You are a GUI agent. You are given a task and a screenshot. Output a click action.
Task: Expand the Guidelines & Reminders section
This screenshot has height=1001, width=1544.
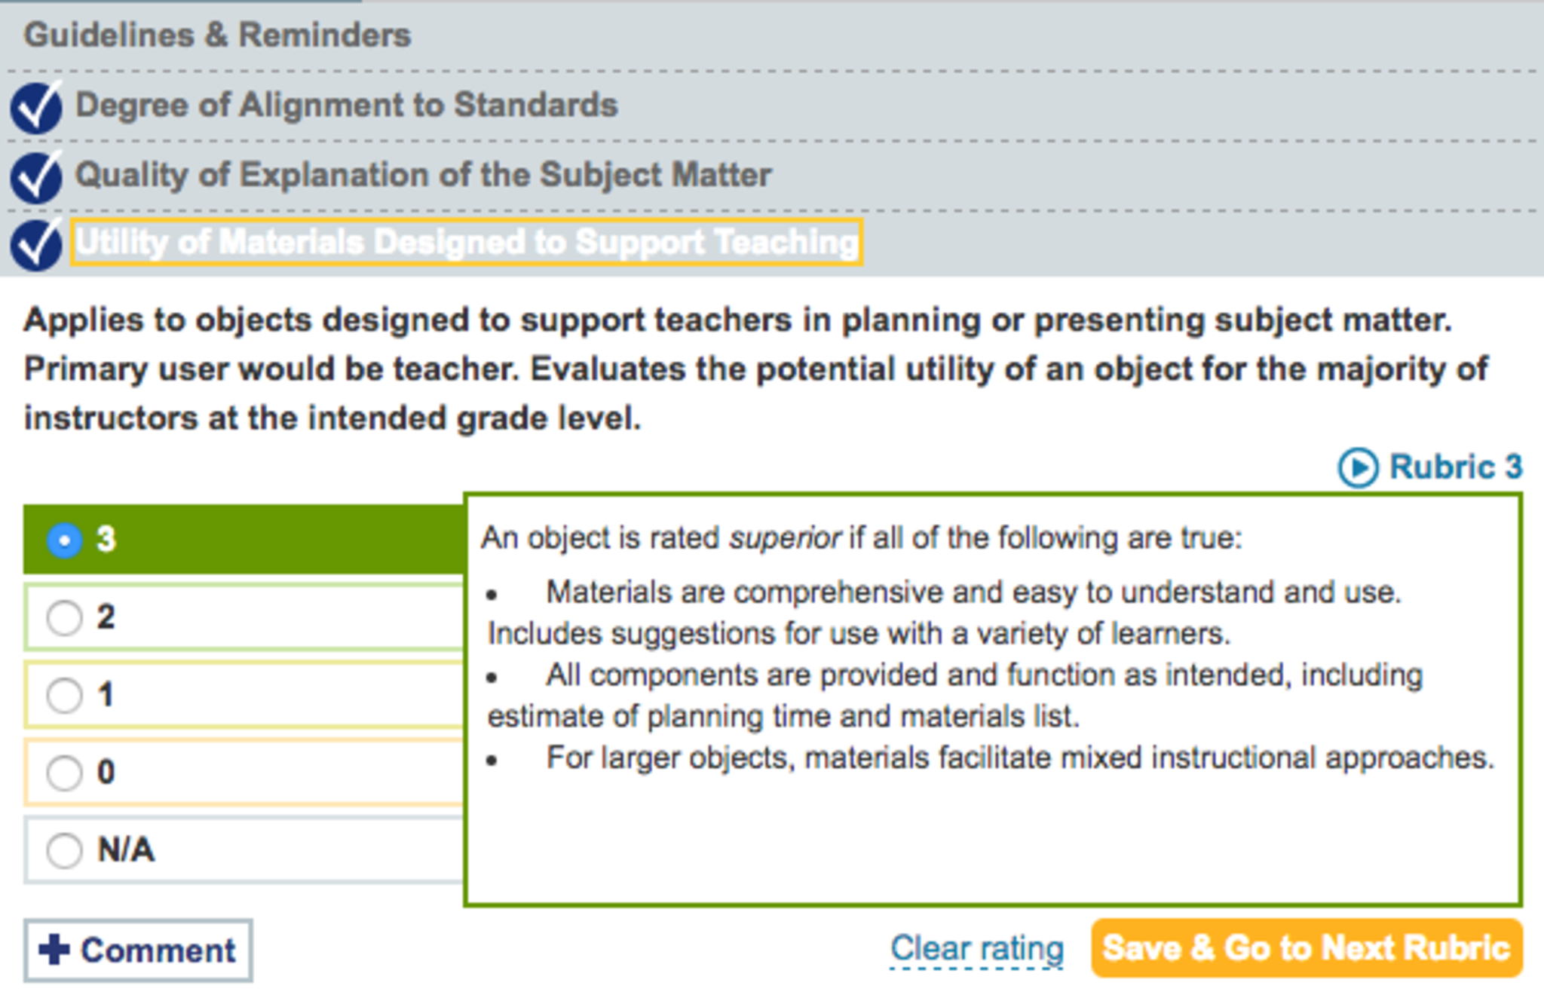pos(217,35)
